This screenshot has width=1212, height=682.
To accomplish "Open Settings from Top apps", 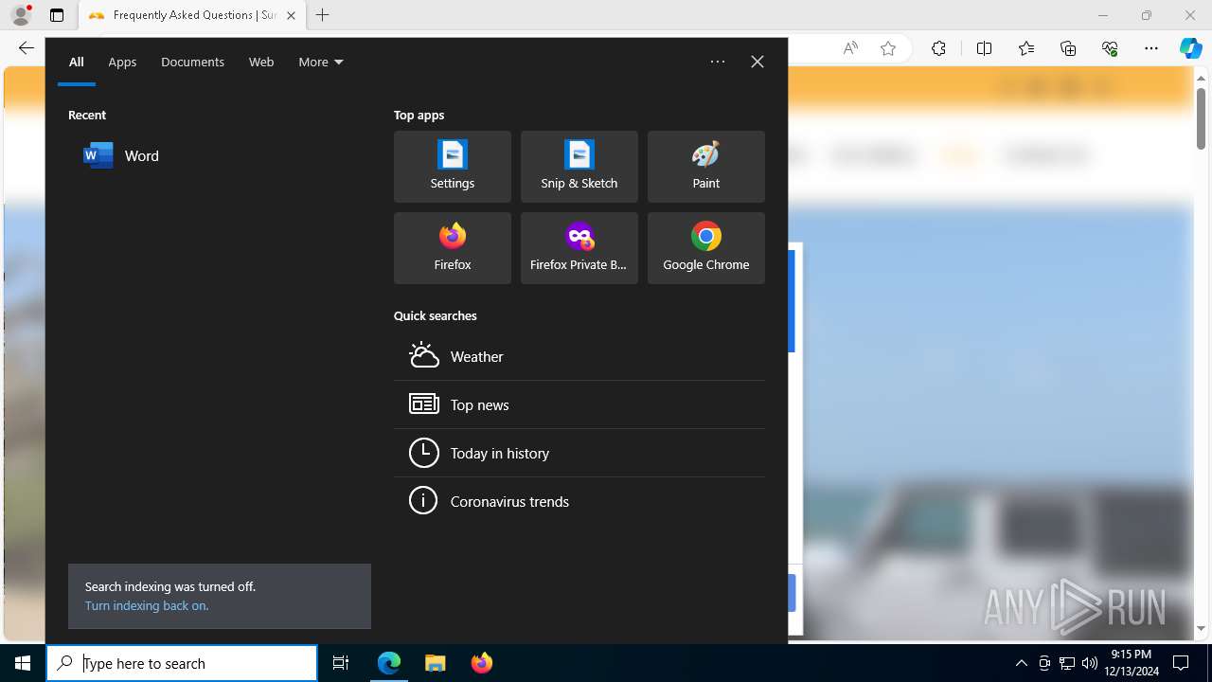I will click(453, 167).
